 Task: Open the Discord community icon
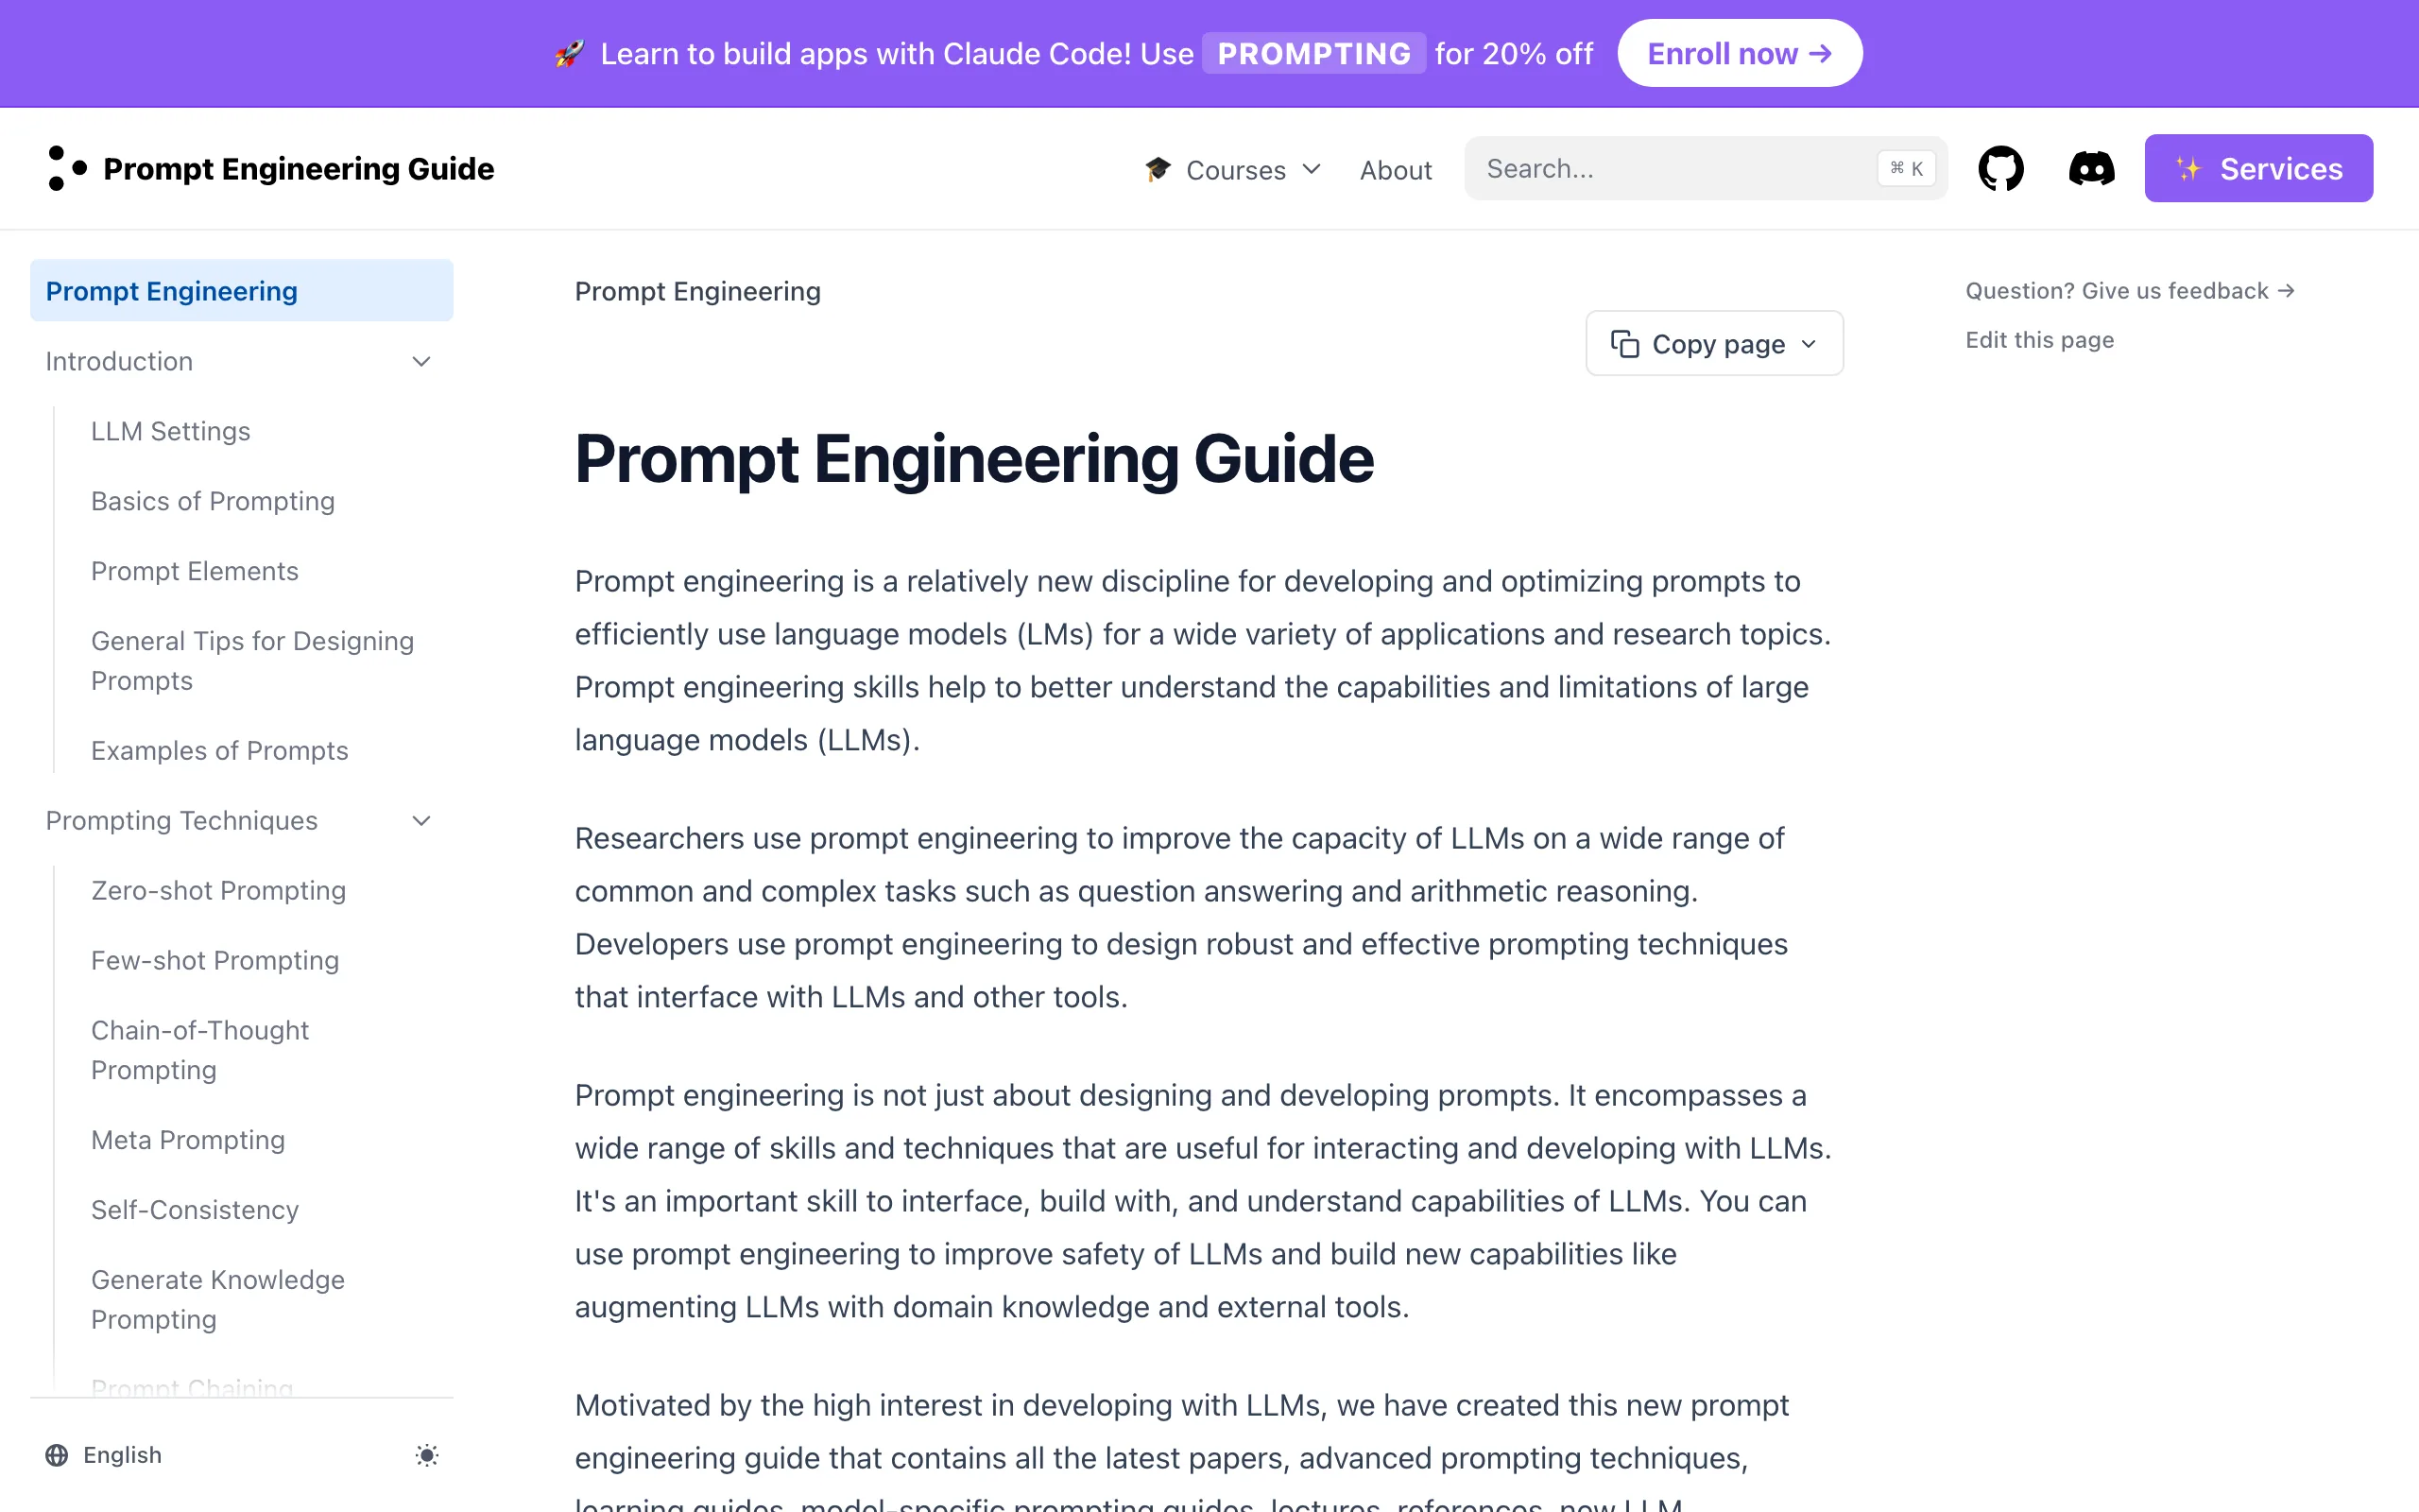pyautogui.click(x=2091, y=168)
